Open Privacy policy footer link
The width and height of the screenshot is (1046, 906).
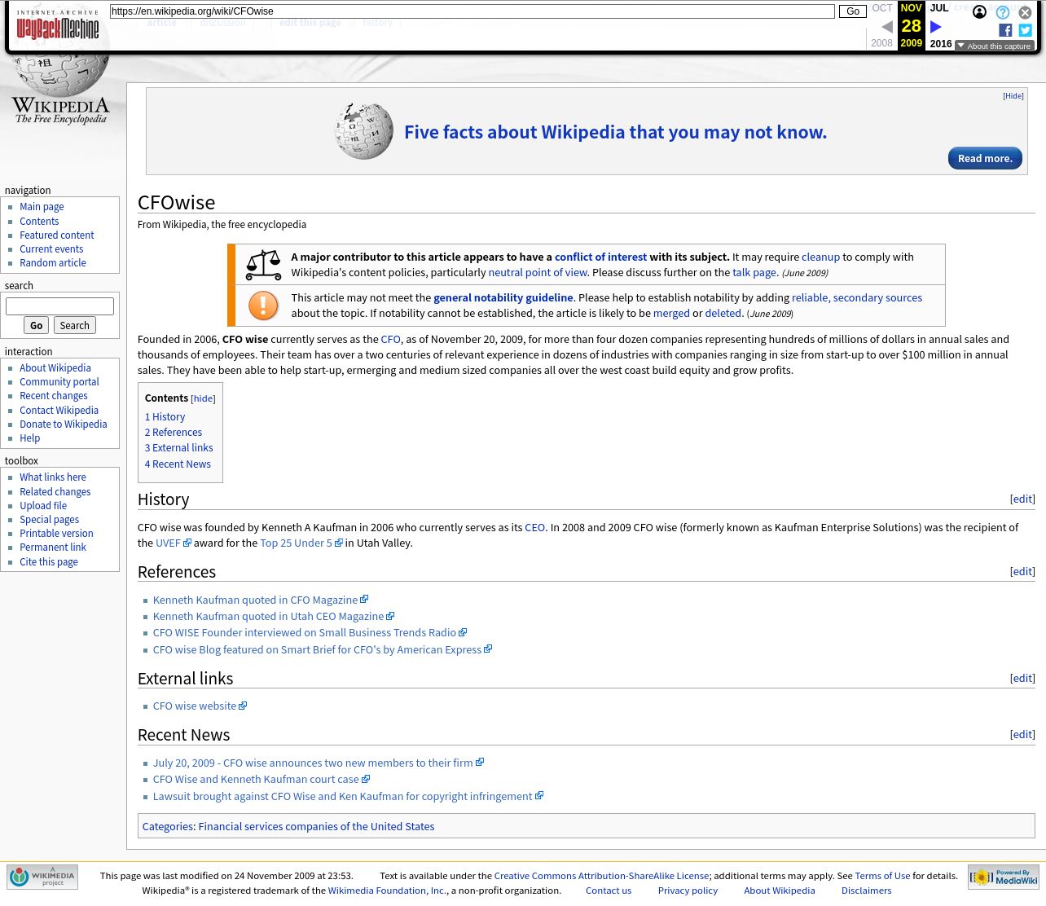point(688,891)
